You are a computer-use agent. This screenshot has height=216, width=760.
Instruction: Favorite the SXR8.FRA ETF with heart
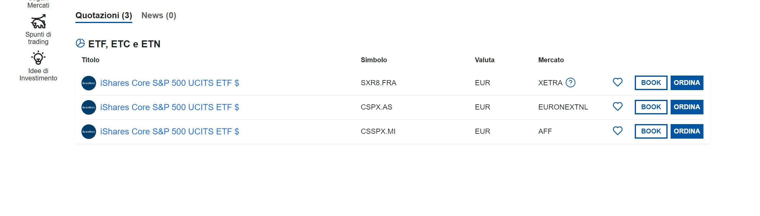[618, 82]
